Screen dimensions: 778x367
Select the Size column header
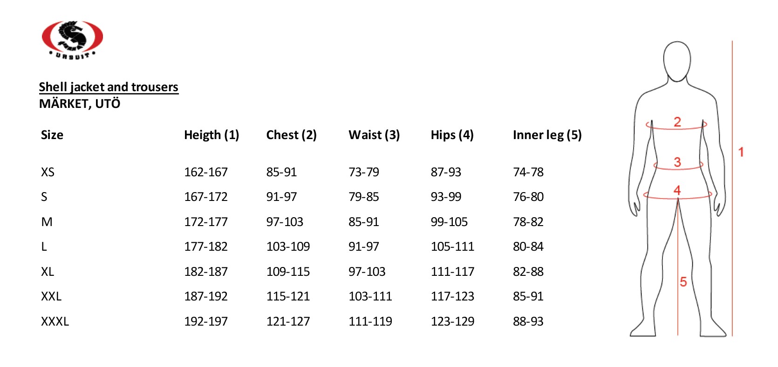tap(52, 135)
